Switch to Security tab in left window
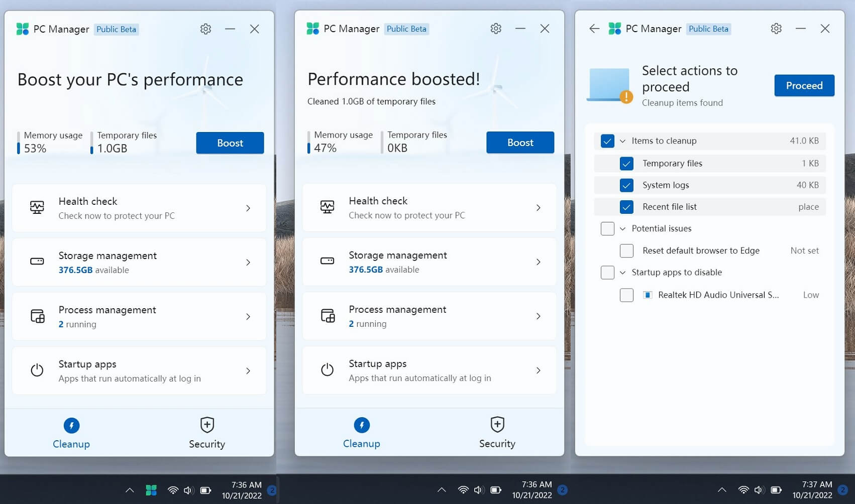 point(207,433)
